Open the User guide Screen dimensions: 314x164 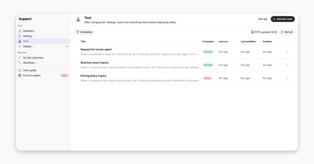pyautogui.click(x=43, y=70)
